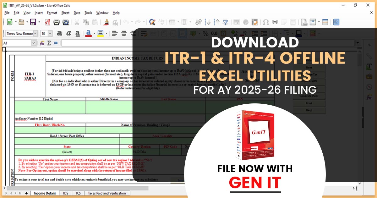Click the Print button in form

pos(309,103)
